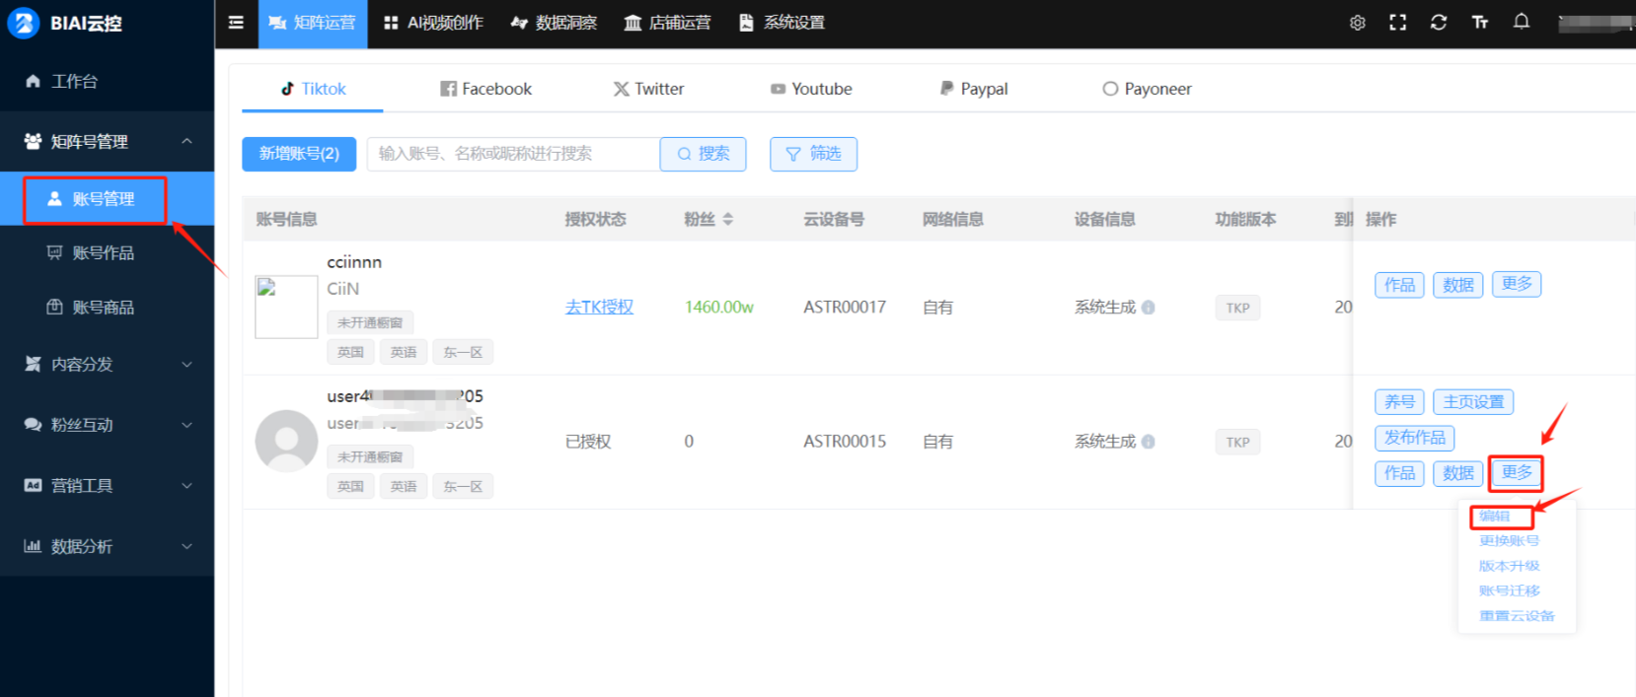Focus the account search input field
The width and height of the screenshot is (1636, 697).
click(513, 154)
